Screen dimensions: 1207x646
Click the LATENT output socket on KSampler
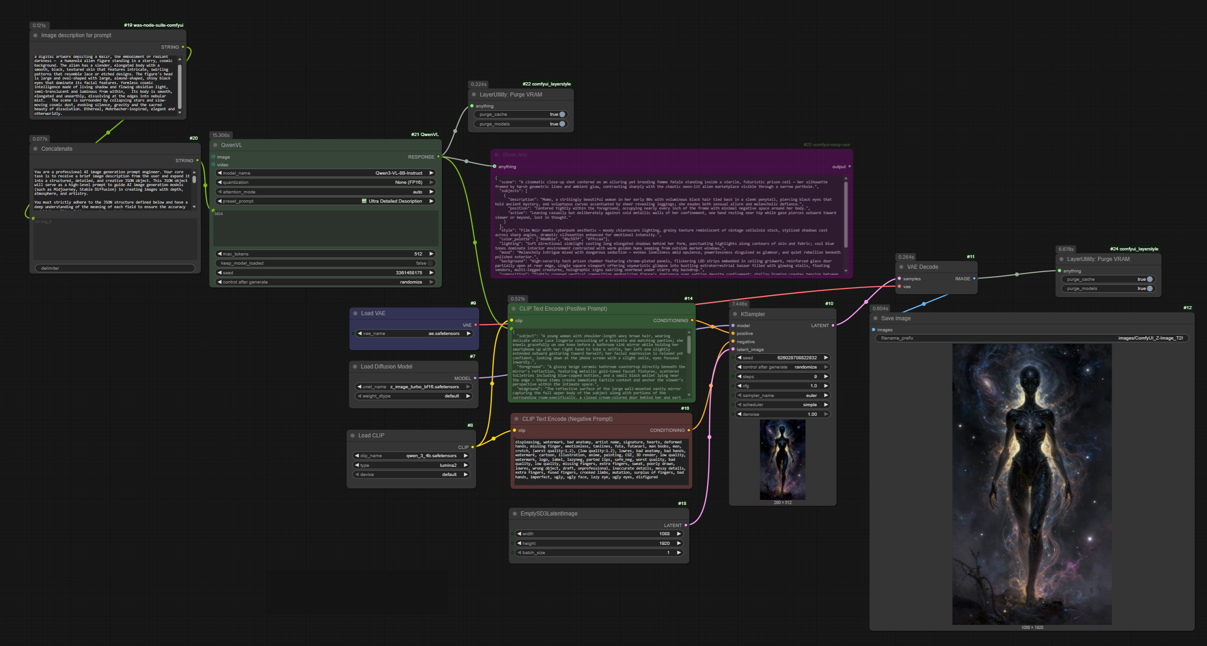(833, 325)
